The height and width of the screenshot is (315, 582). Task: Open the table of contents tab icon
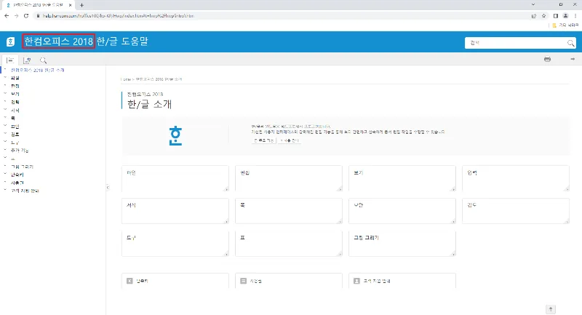pyautogui.click(x=10, y=60)
